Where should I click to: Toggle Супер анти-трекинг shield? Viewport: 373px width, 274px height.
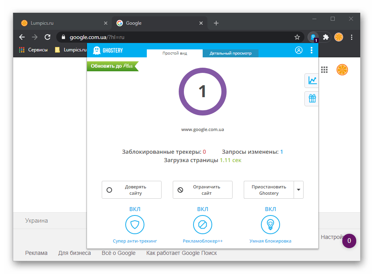135,225
